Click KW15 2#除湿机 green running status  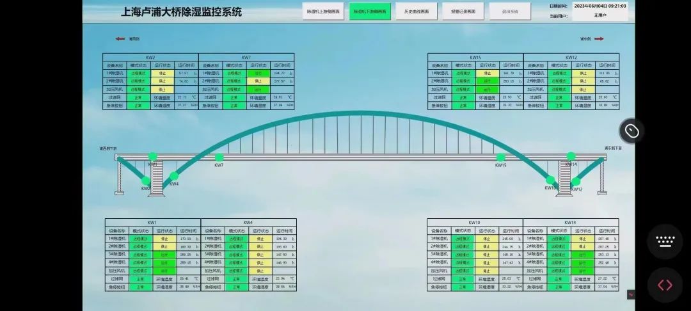(x=488, y=81)
